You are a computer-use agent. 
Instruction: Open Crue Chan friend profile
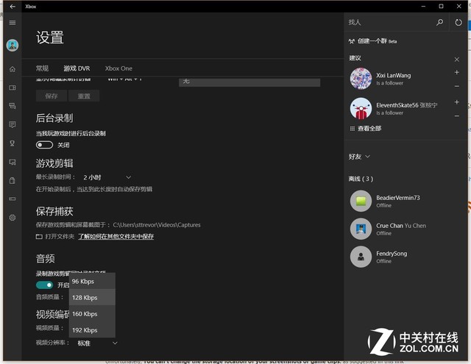(406, 229)
